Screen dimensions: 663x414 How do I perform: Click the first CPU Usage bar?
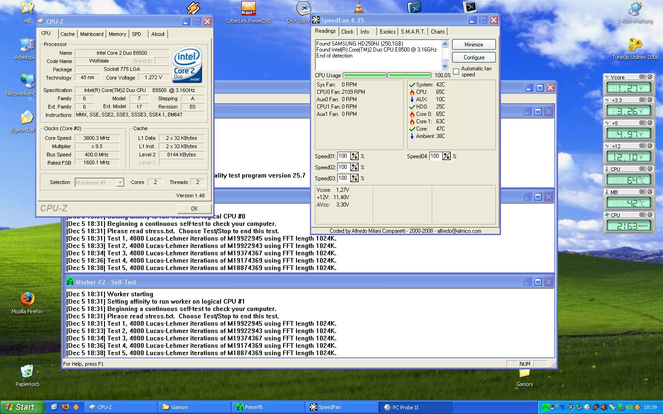(x=365, y=75)
